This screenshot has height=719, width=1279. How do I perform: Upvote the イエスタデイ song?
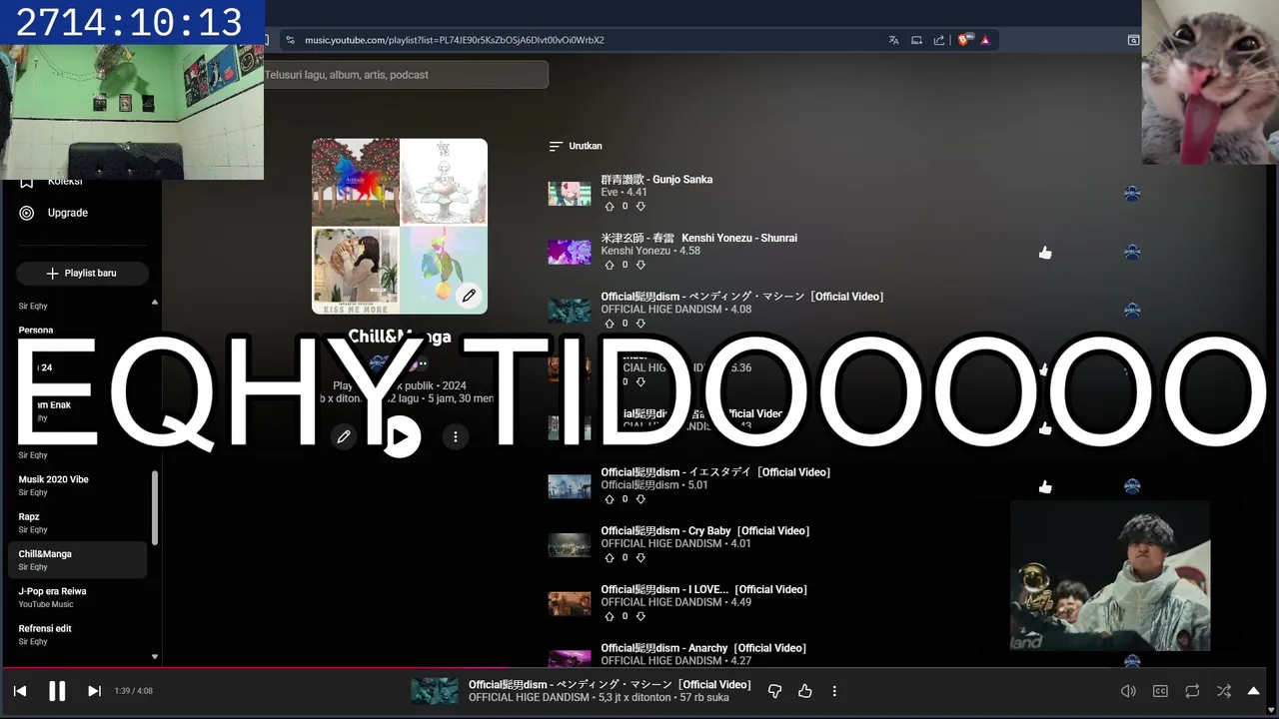click(610, 499)
